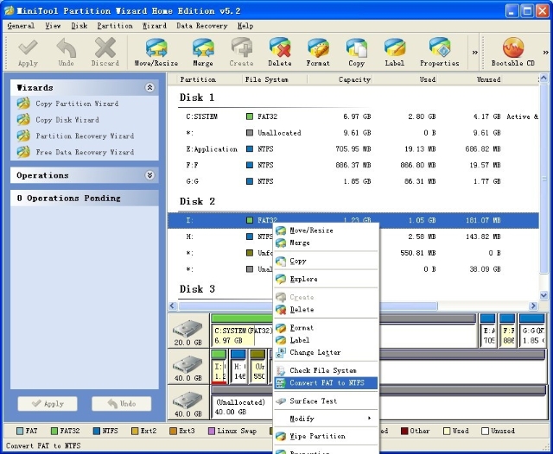Choose Surface Test in context menu
The width and height of the screenshot is (553, 454).
326,400
